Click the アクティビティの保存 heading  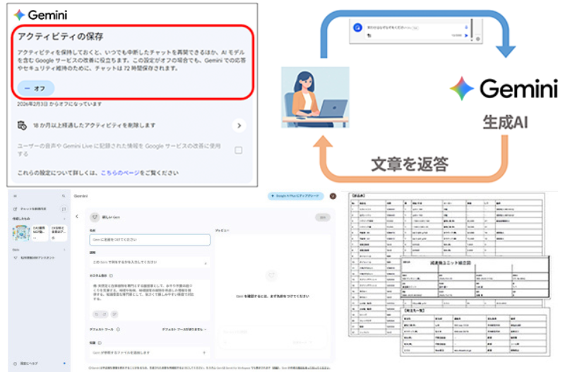(61, 37)
